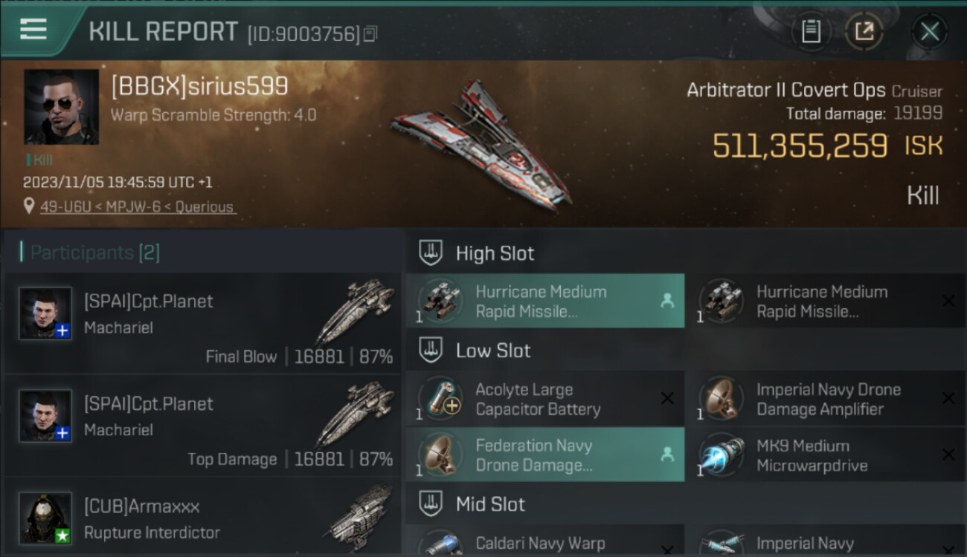Click the Low Slot shield icon

[x=431, y=351]
